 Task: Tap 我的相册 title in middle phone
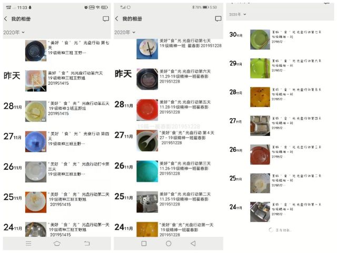[x=134, y=18]
